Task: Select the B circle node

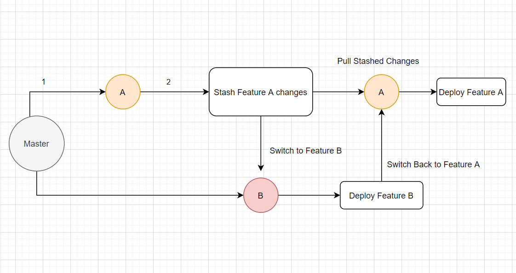Action: point(261,195)
